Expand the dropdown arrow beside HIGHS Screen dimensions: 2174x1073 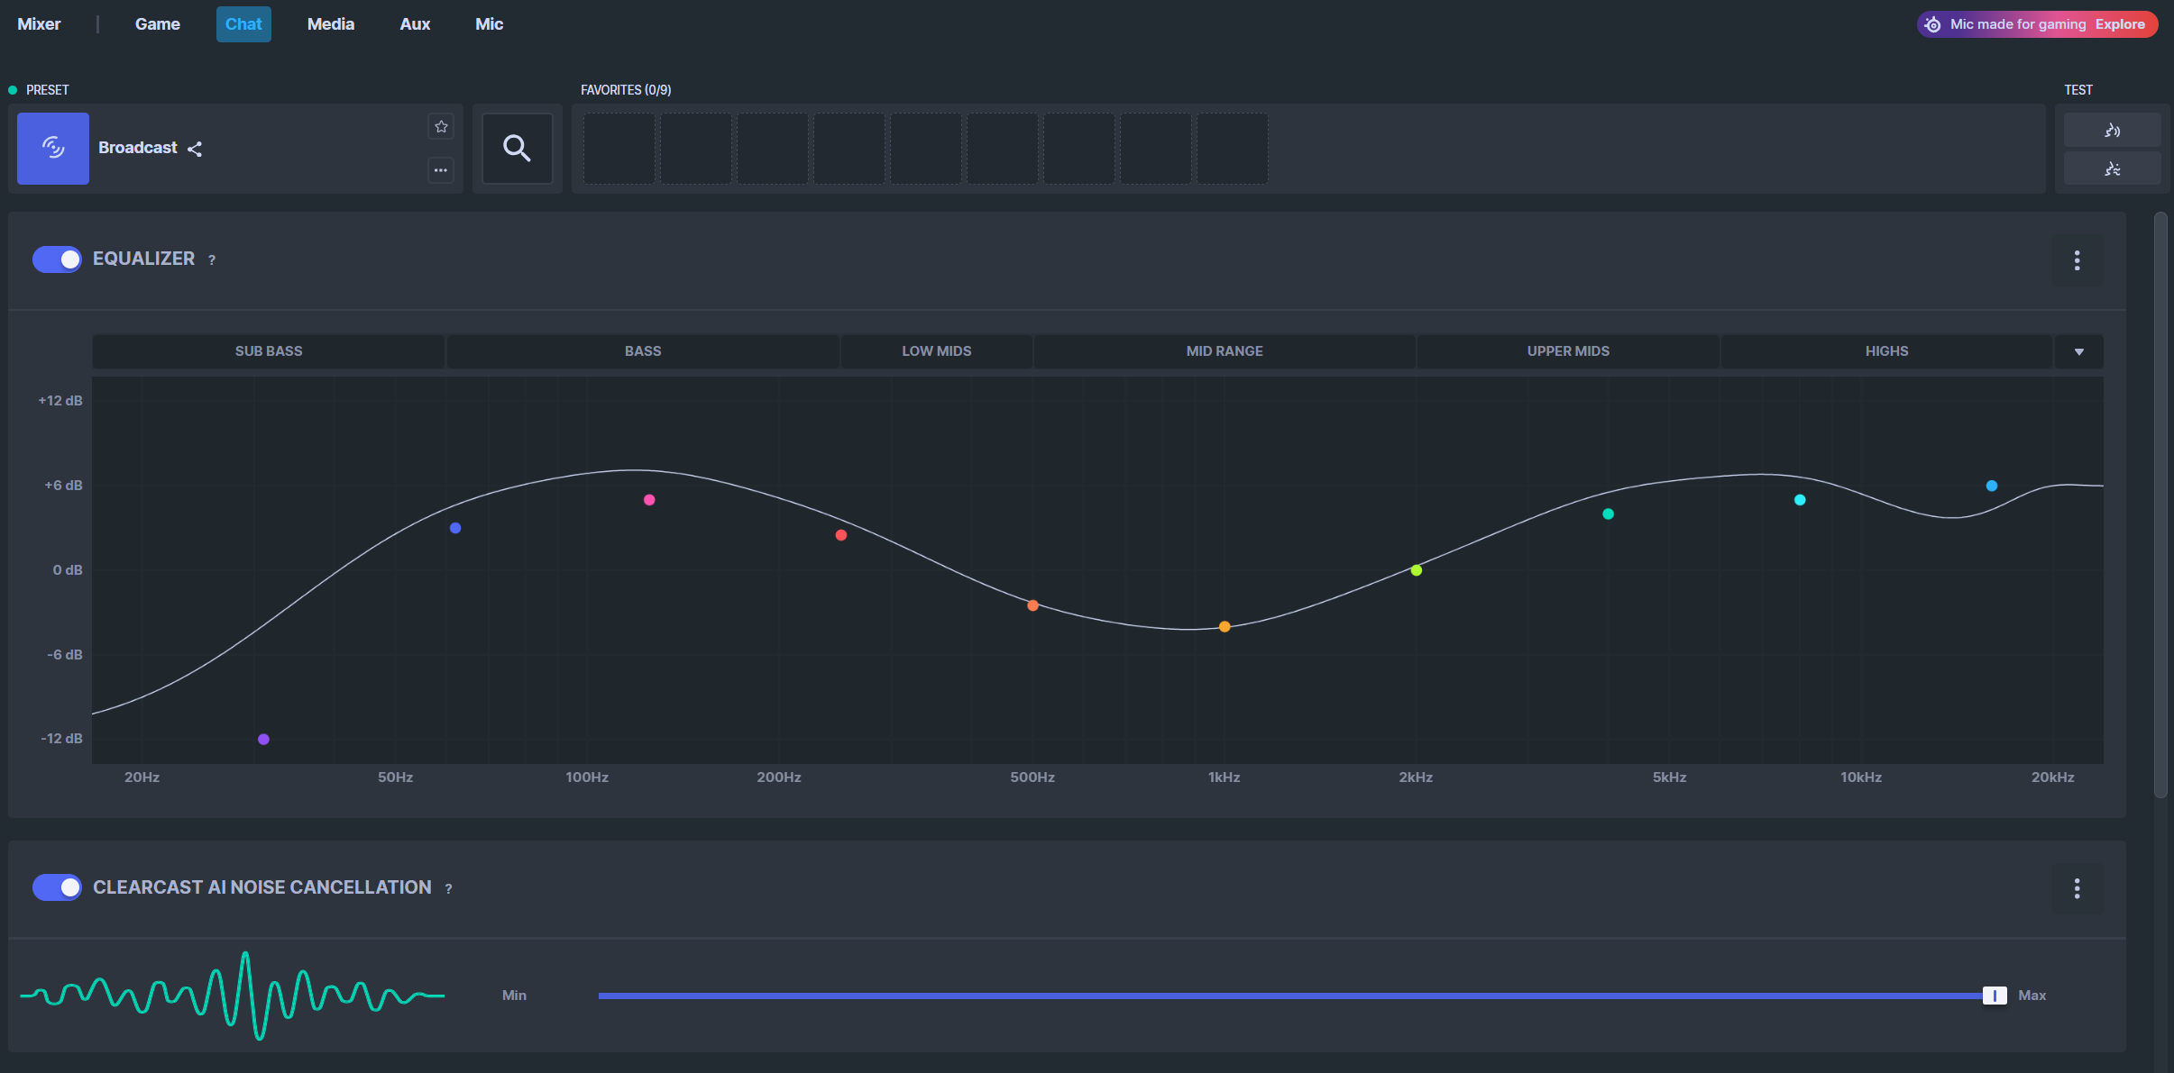(x=2078, y=351)
